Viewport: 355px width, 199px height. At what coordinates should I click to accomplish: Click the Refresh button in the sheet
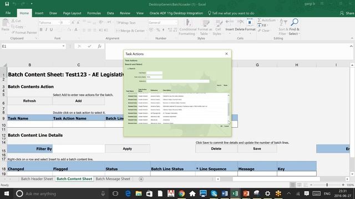coord(29,101)
